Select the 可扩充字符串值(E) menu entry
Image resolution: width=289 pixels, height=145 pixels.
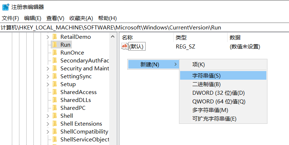[x=214, y=118]
